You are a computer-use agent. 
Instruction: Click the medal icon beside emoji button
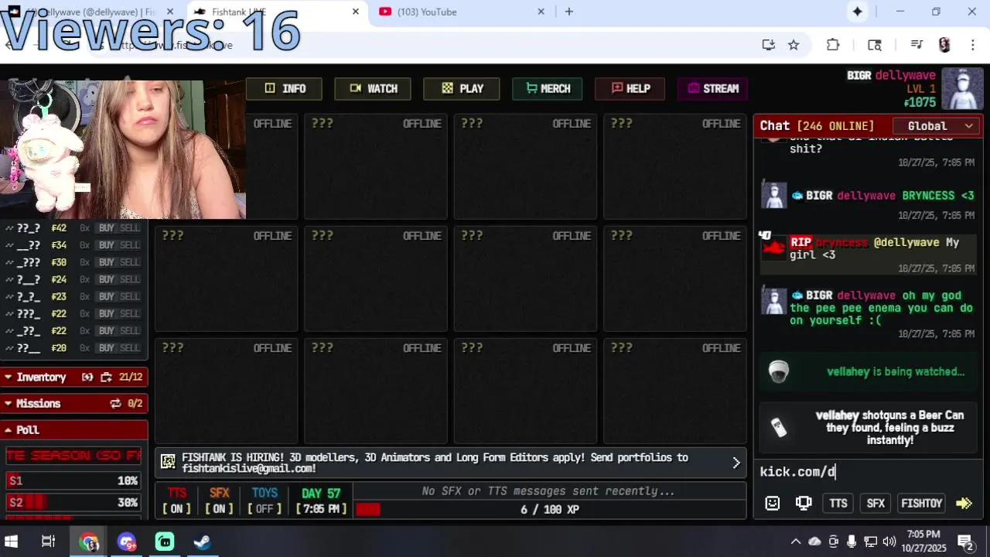804,504
